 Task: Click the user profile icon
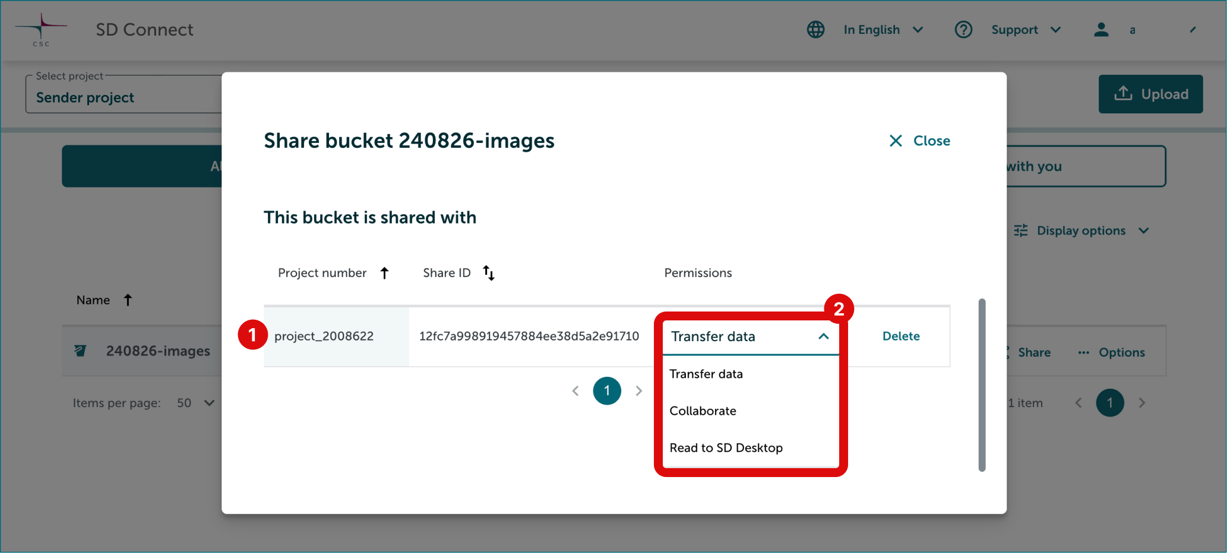click(x=1101, y=30)
